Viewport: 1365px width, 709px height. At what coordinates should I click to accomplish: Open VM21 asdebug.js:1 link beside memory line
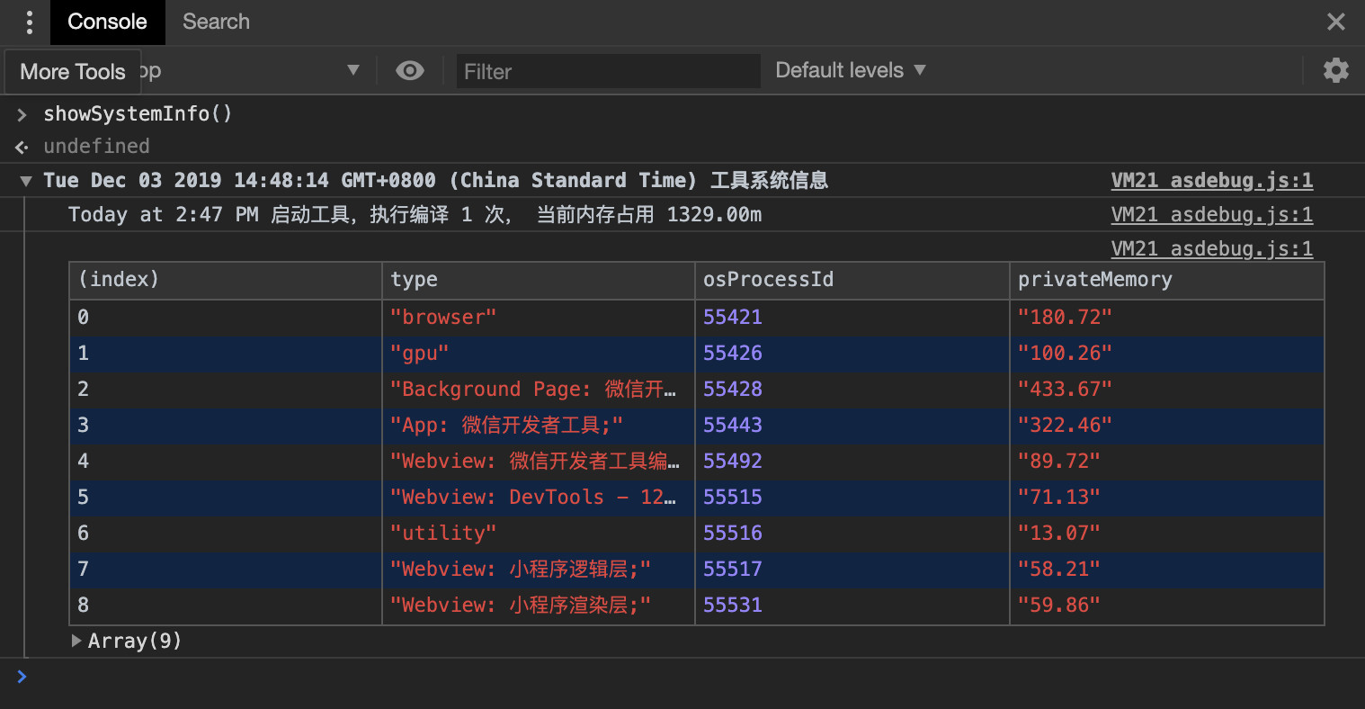click(x=1211, y=214)
